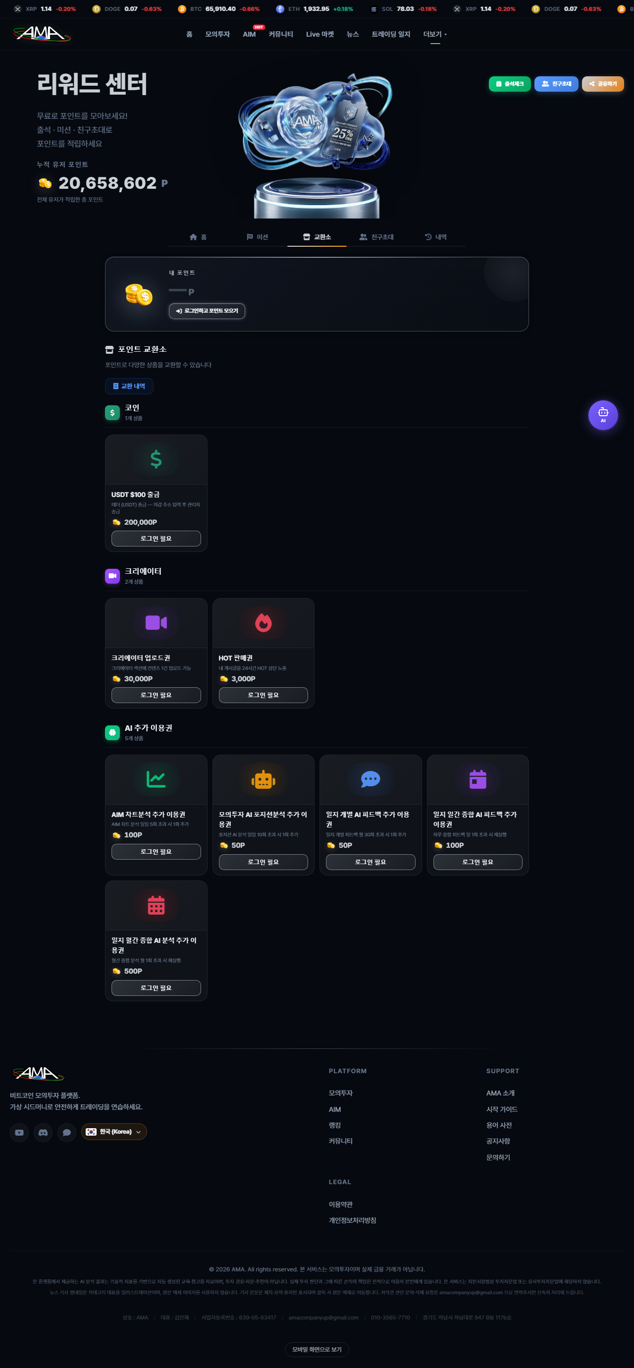Click the ETH ticker coin icon
The width and height of the screenshot is (634, 1368).
280,9
